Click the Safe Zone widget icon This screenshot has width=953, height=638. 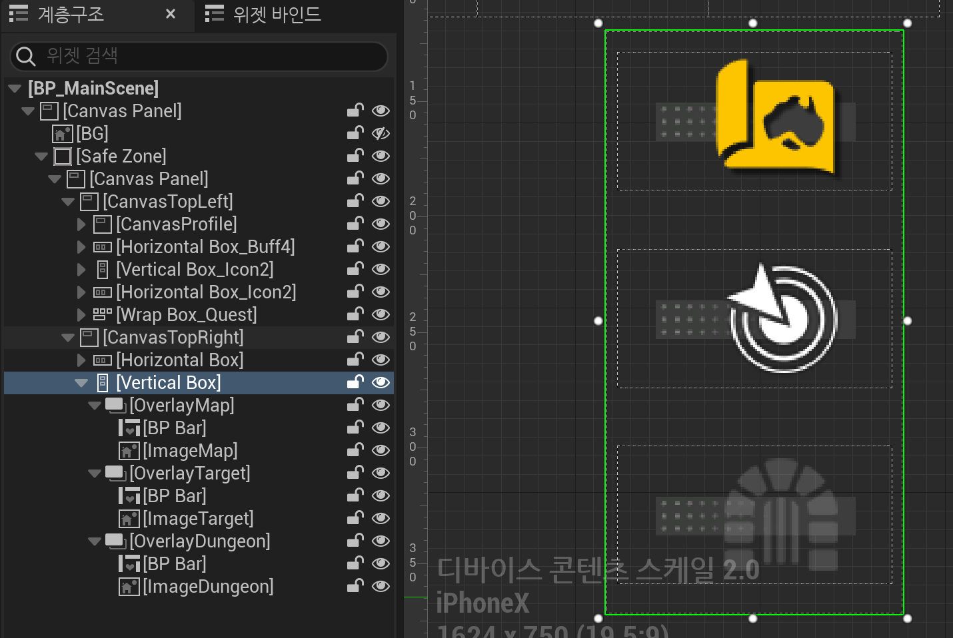[x=63, y=157]
